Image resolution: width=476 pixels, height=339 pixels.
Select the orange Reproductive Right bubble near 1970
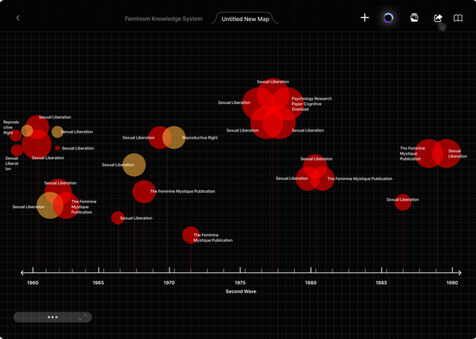coord(174,137)
